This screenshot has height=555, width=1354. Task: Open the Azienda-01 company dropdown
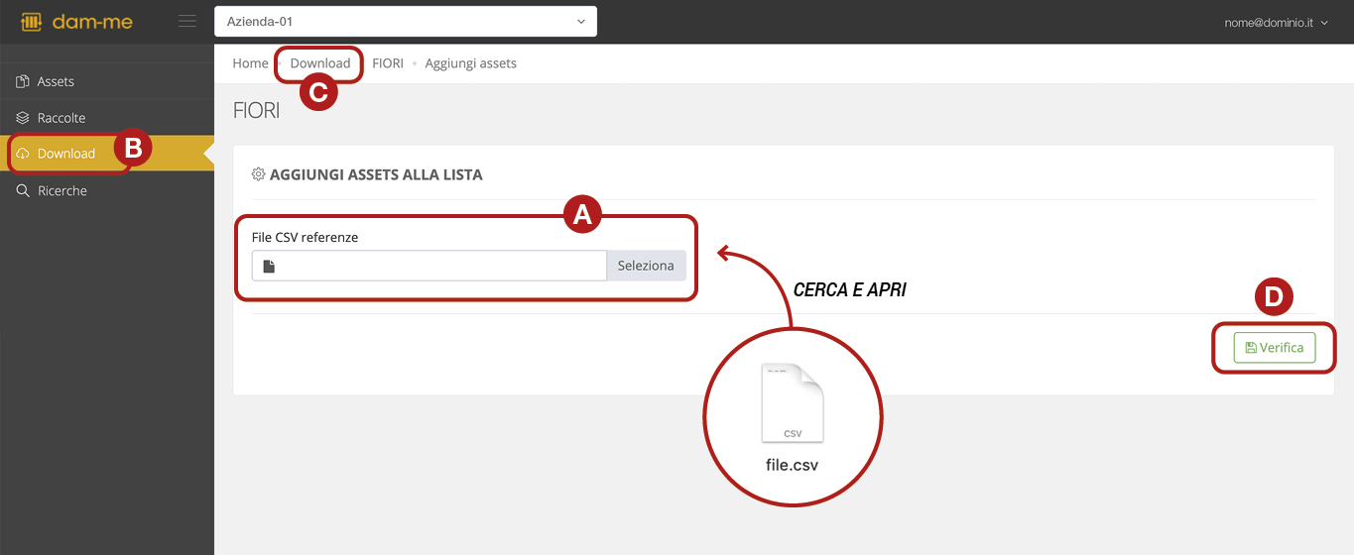coord(406,21)
